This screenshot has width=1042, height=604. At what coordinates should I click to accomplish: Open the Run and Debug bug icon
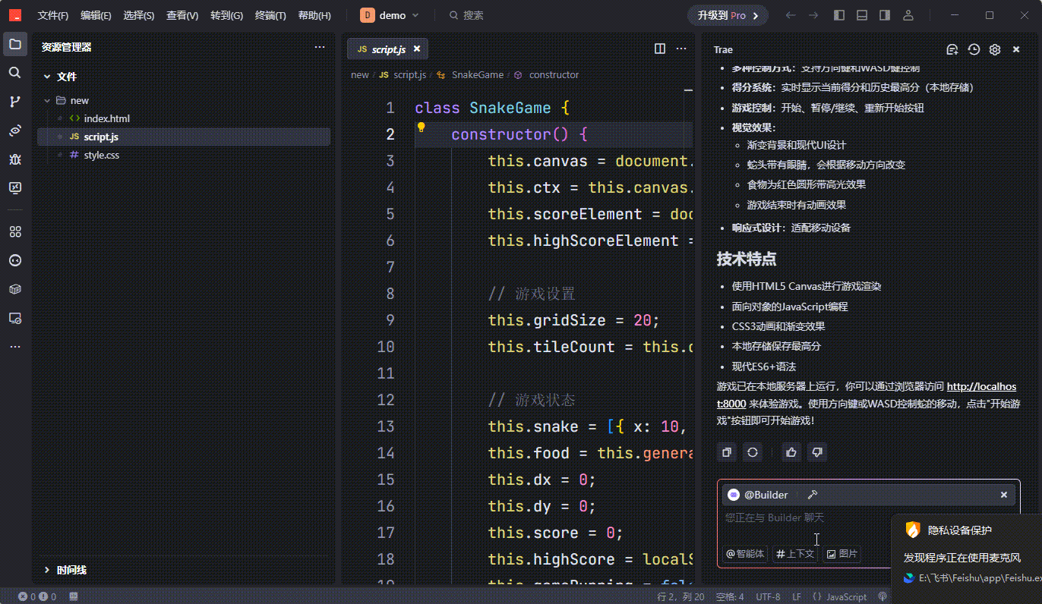click(x=14, y=159)
